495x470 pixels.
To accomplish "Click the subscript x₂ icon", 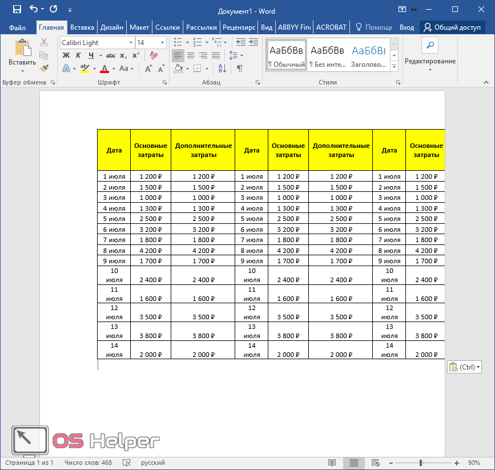I will (123, 55).
